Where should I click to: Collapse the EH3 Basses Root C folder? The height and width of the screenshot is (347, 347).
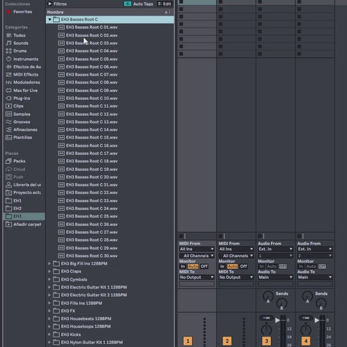pyautogui.click(x=49, y=20)
